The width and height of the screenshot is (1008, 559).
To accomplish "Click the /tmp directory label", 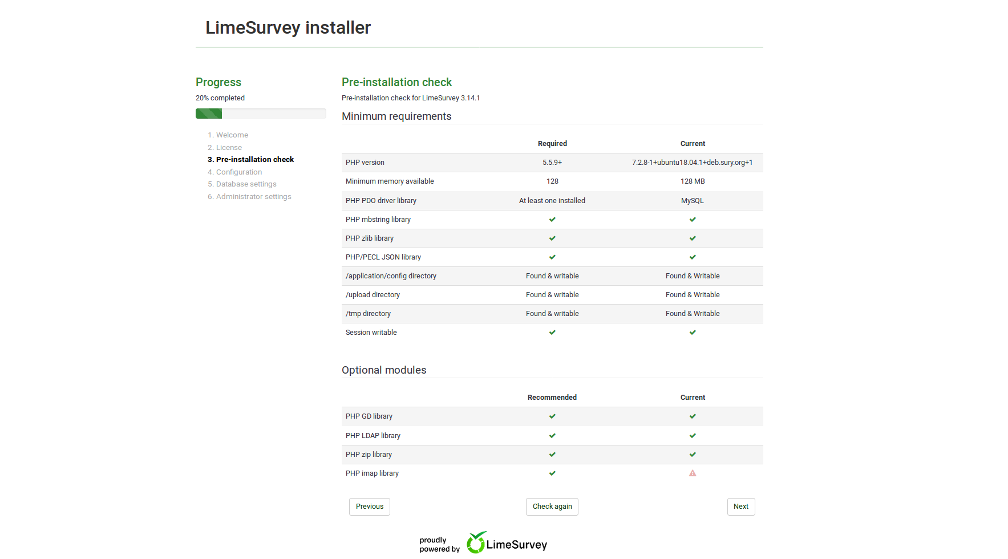I will click(x=368, y=314).
